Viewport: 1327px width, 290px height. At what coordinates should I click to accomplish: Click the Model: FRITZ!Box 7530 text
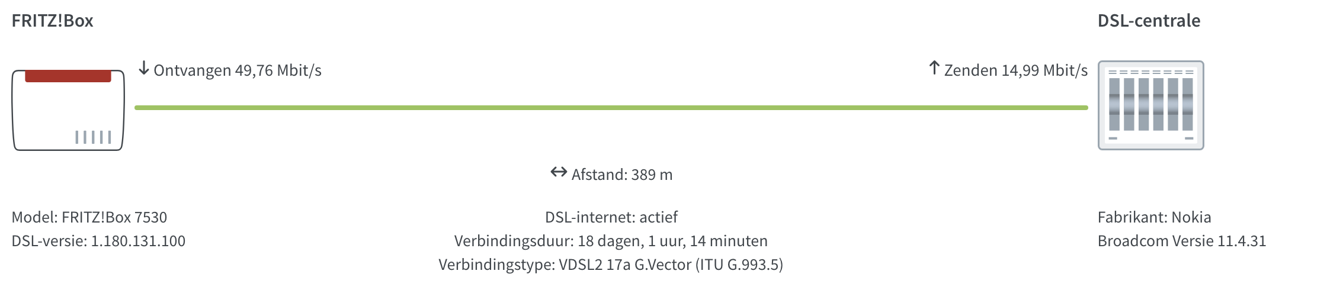coord(89,217)
